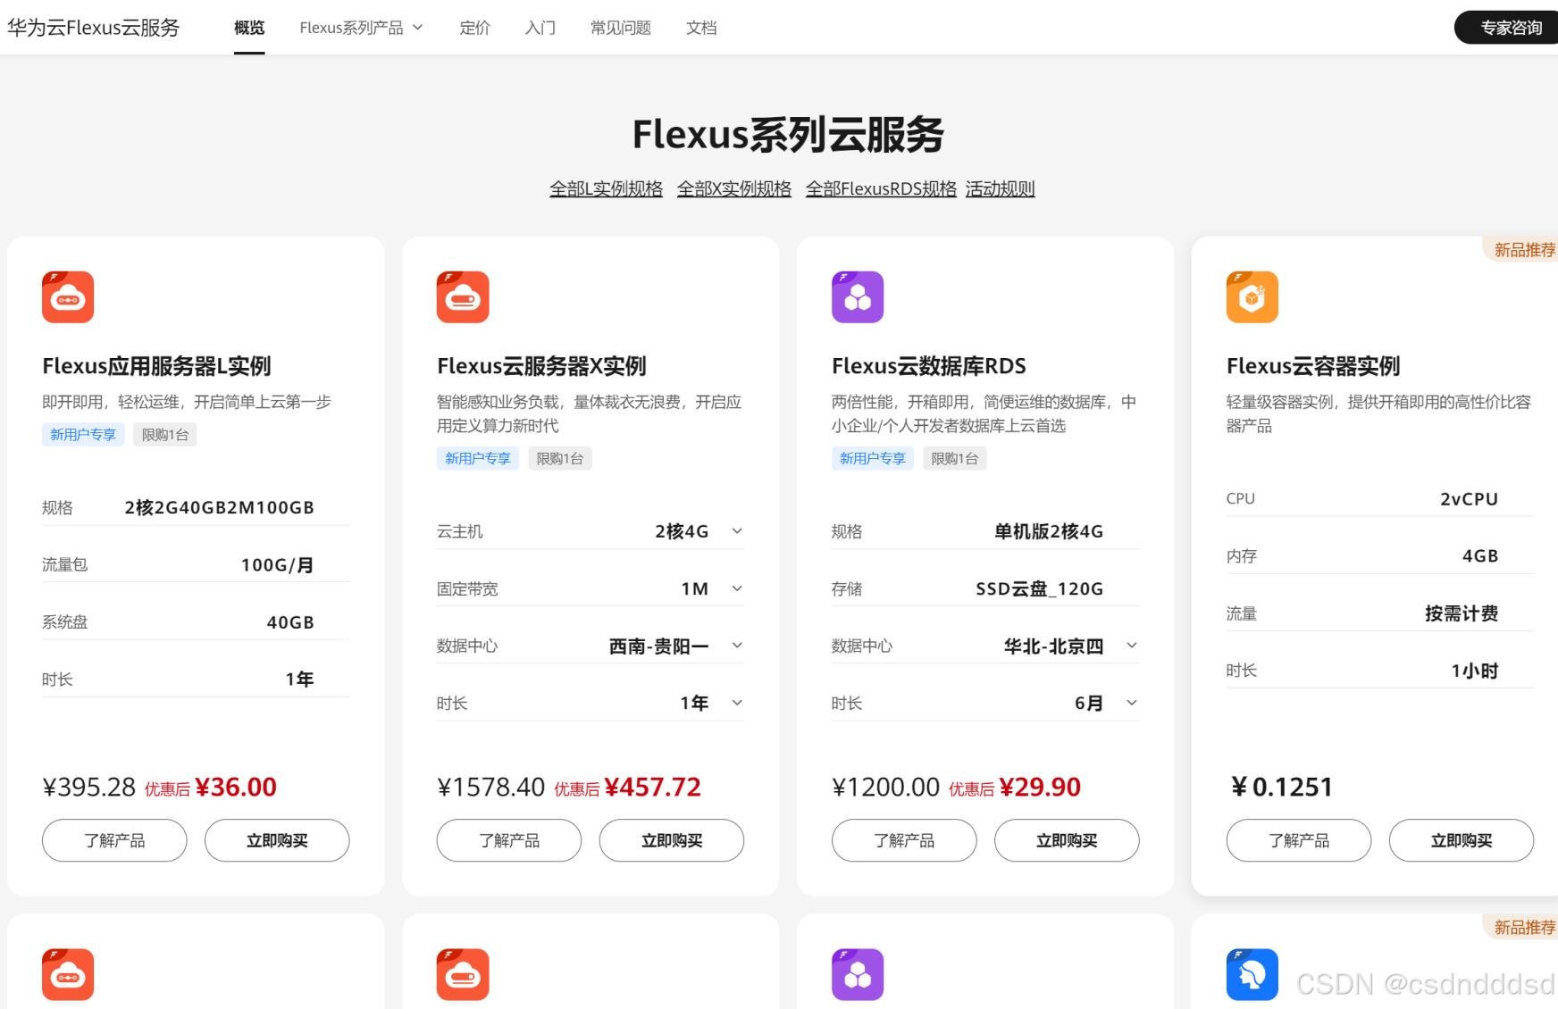Click 了解产品 for Flexus云容器实例
The image size is (1558, 1009).
(1299, 840)
